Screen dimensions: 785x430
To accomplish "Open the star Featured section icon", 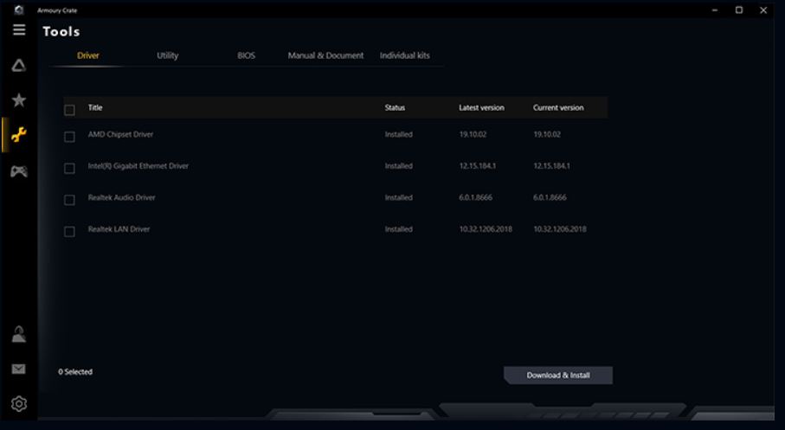I will coord(18,100).
